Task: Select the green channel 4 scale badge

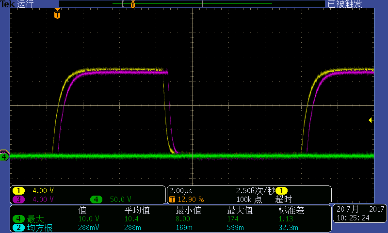Action: (x=96, y=200)
